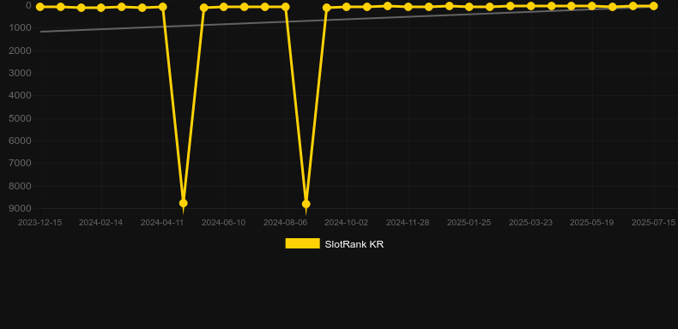Click the data point dated 2024-04-11
The image size is (678, 329).
[x=162, y=7]
